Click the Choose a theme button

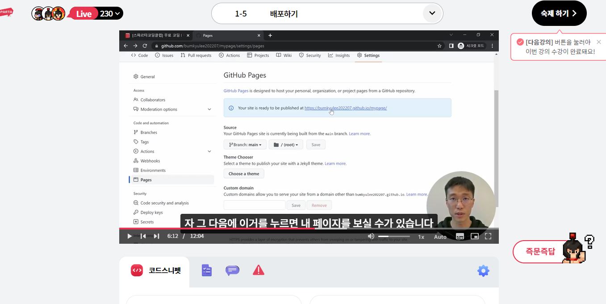tap(244, 174)
